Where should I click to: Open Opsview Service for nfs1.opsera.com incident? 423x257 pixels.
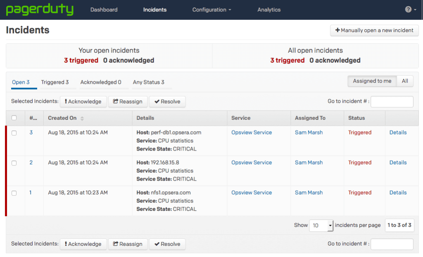coord(252,193)
